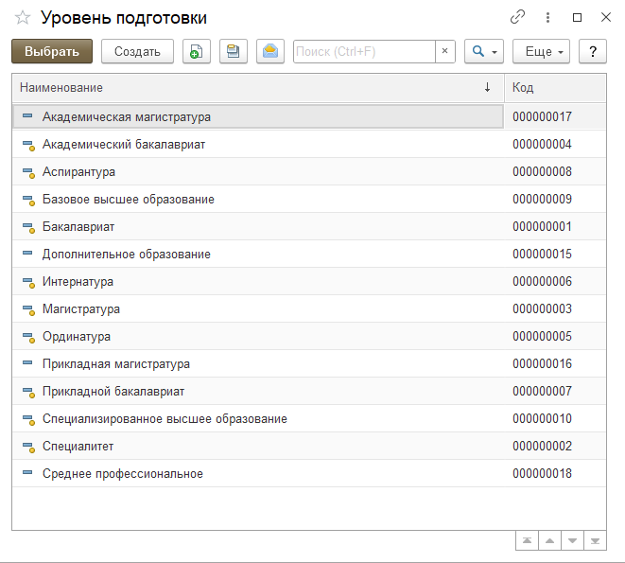Select the Прикладной бакалавриат row
625x563 pixels.
point(309,392)
